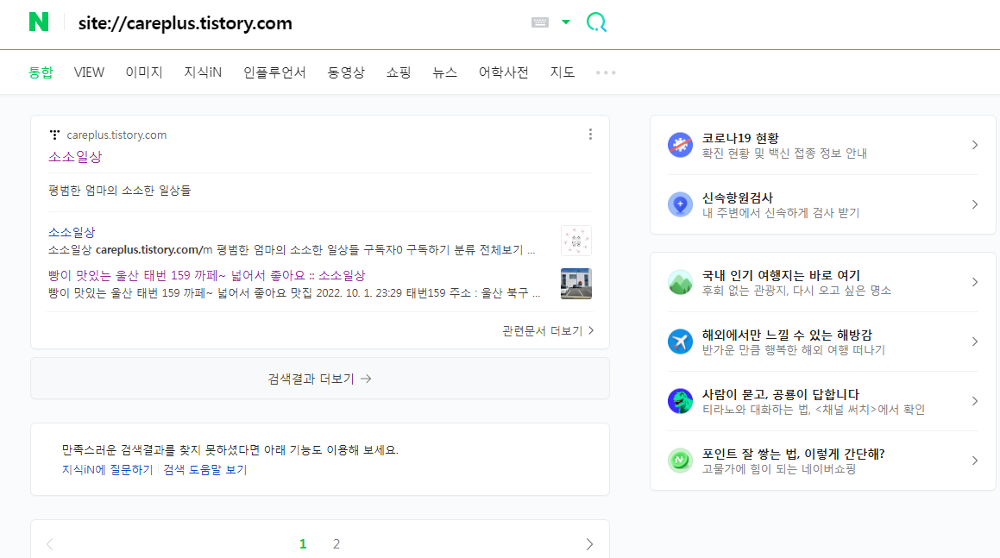The width and height of the screenshot is (1000, 558).
Task: Click the green search magnifier icon
Action: pos(596,22)
